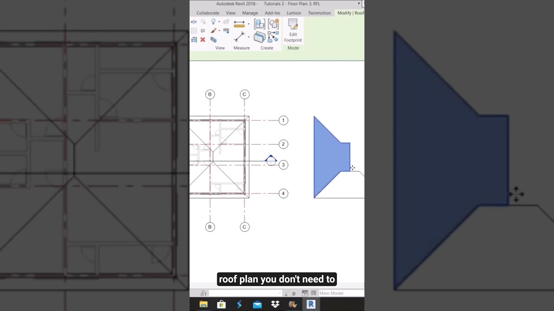Click the upper grid bubble C

click(x=245, y=94)
